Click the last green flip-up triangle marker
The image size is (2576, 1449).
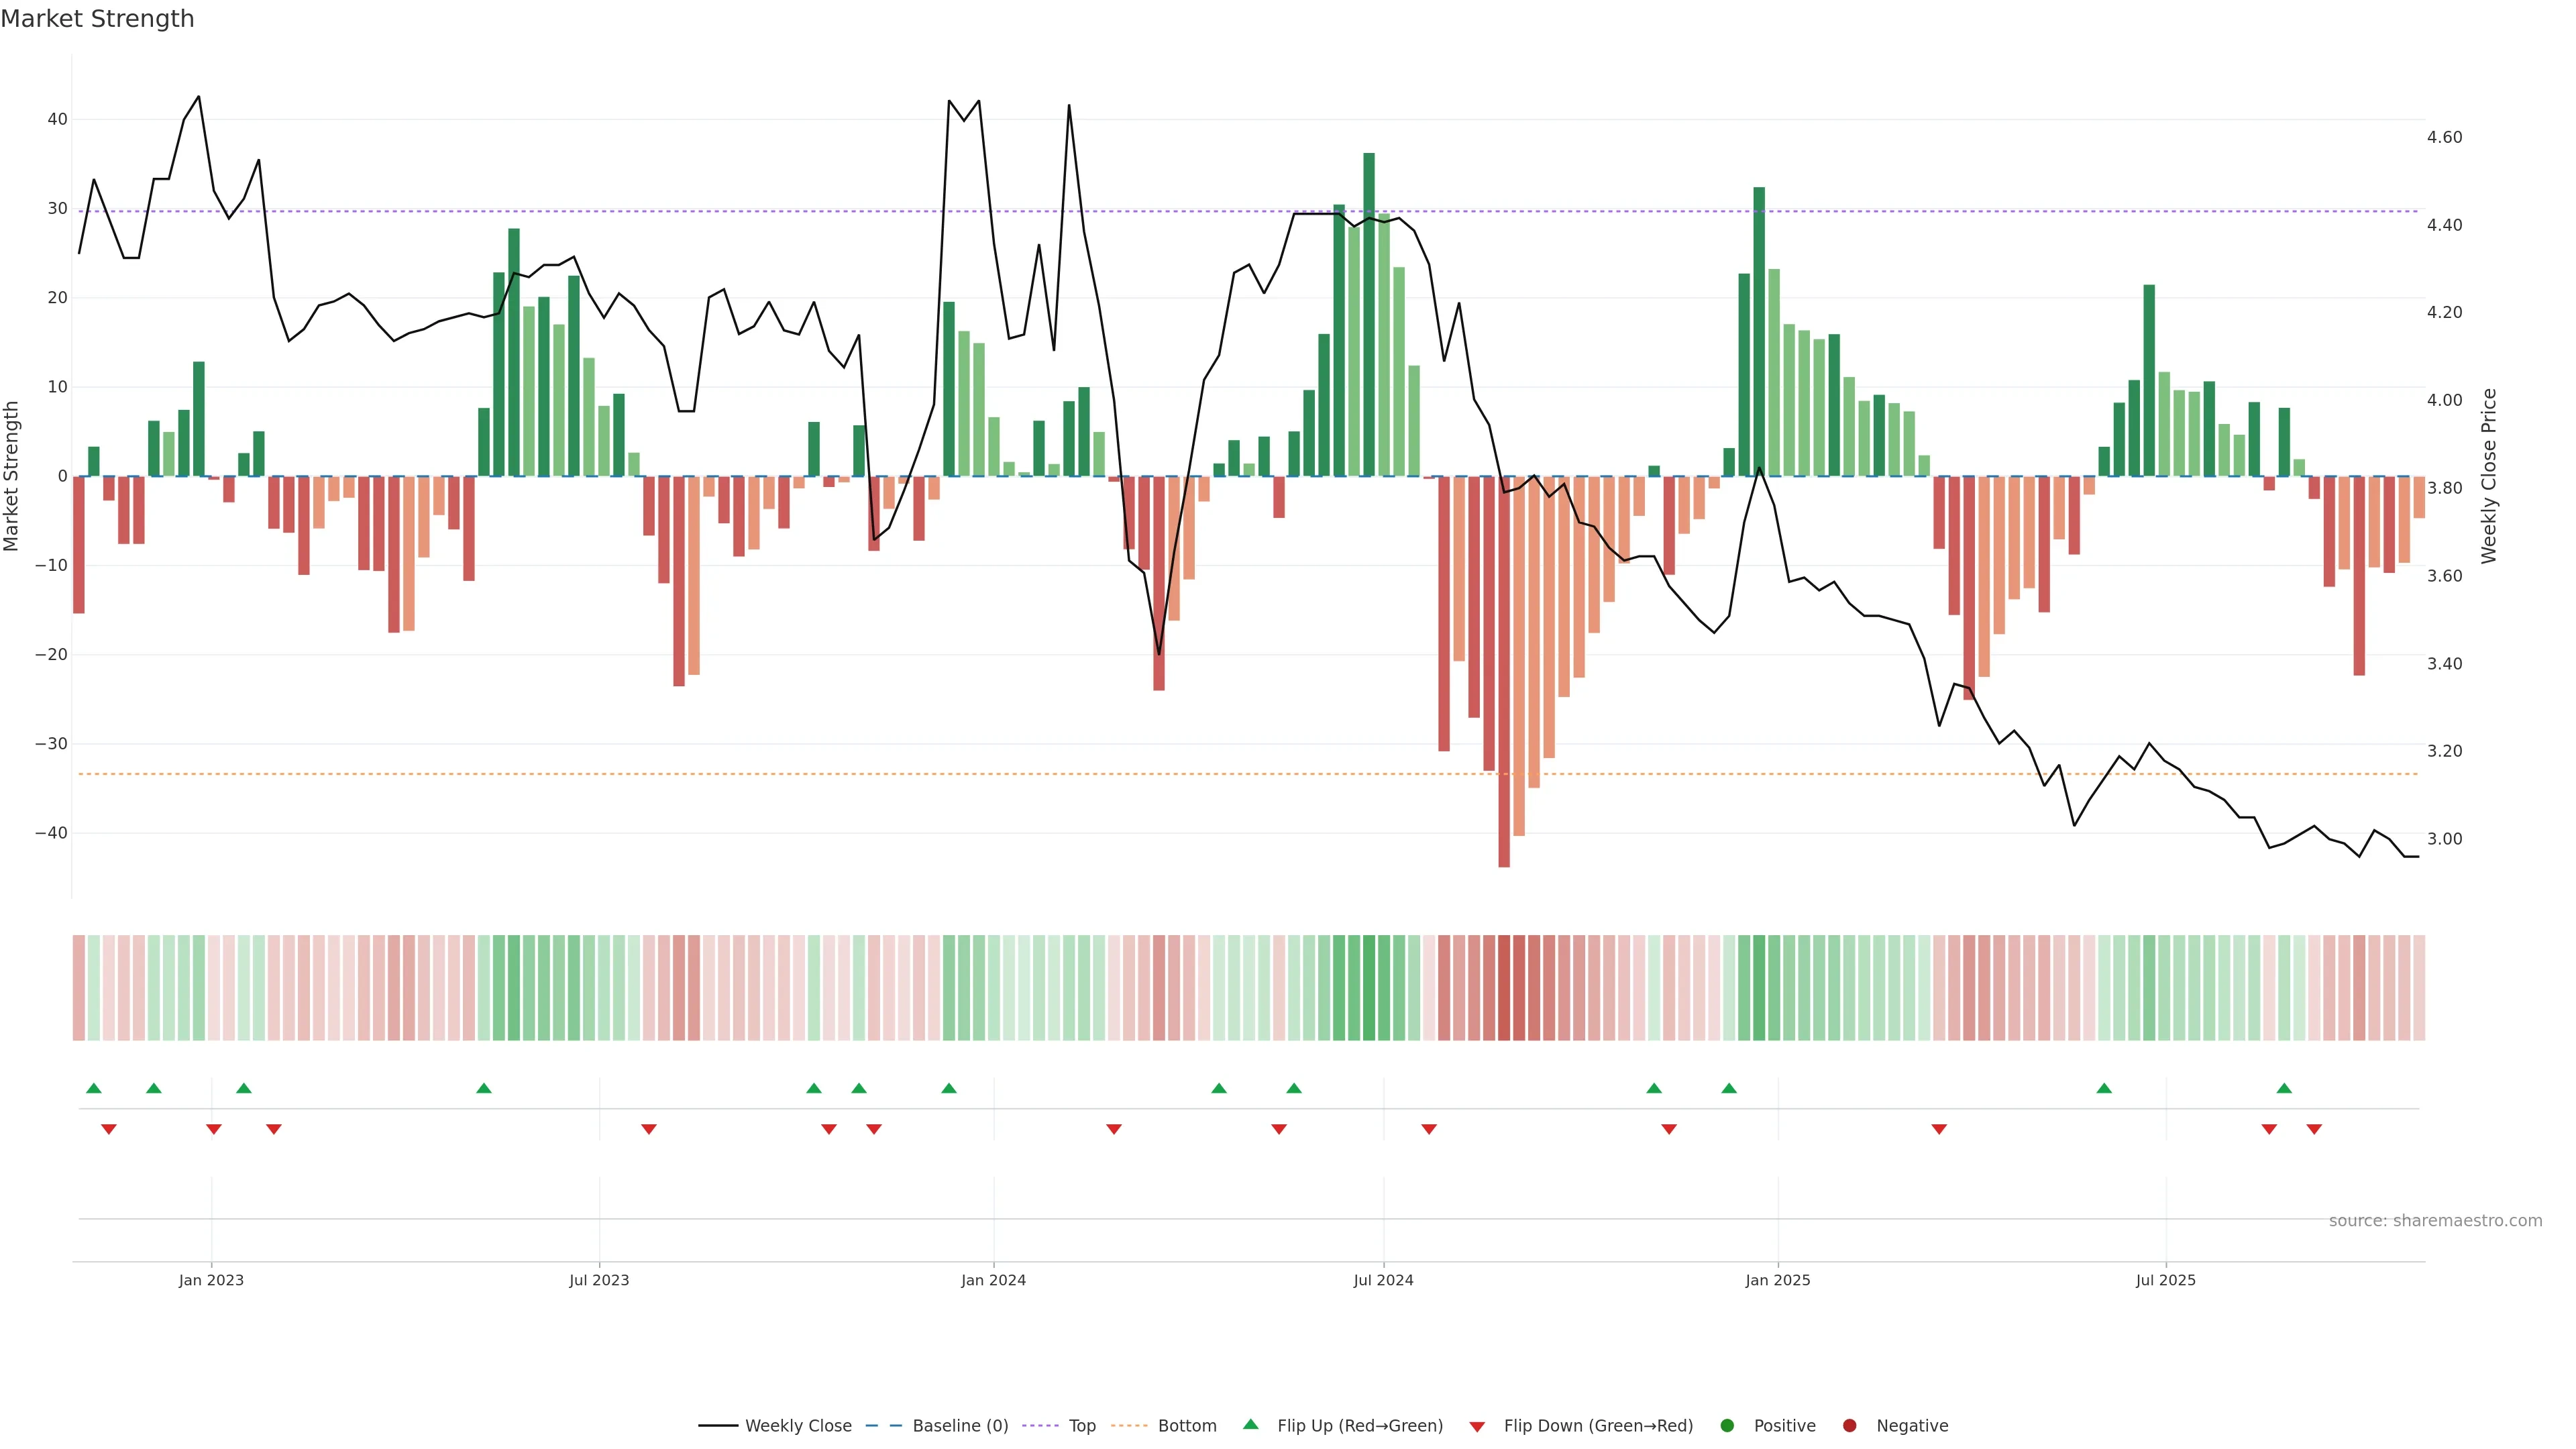[x=2284, y=1088]
